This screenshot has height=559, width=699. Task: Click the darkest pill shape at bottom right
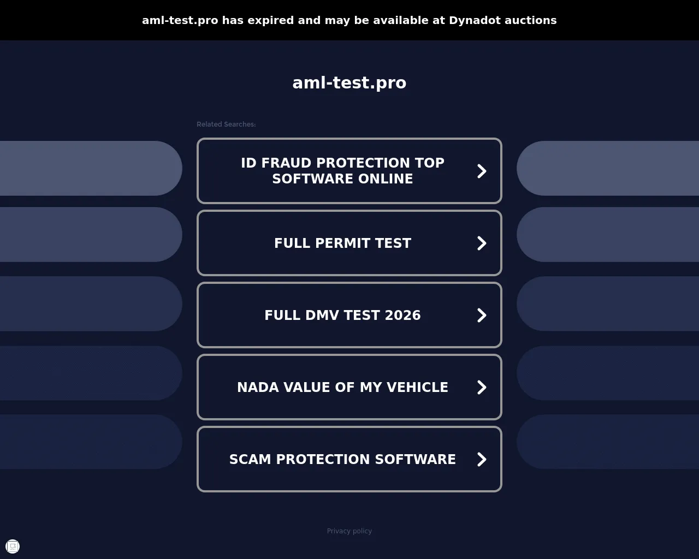pos(608,442)
